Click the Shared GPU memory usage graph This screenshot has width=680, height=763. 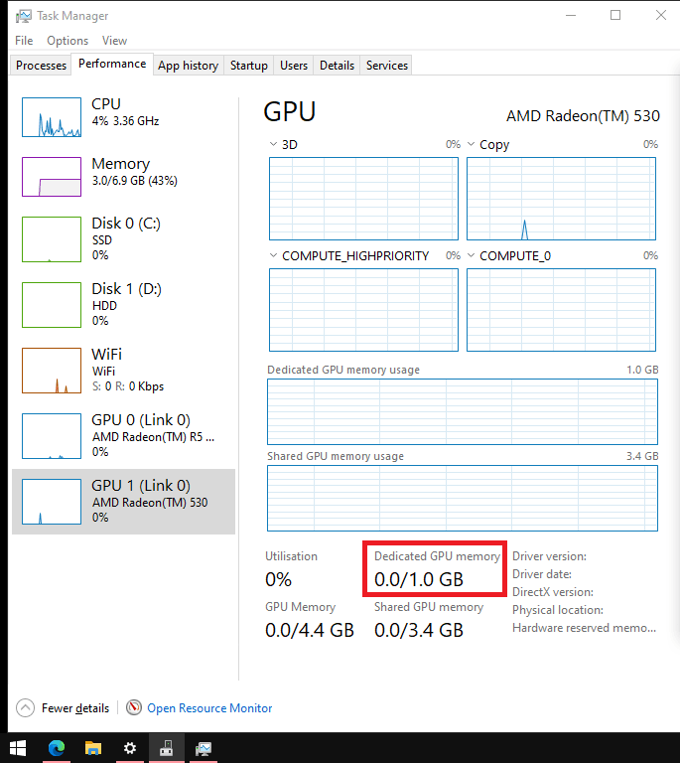463,499
